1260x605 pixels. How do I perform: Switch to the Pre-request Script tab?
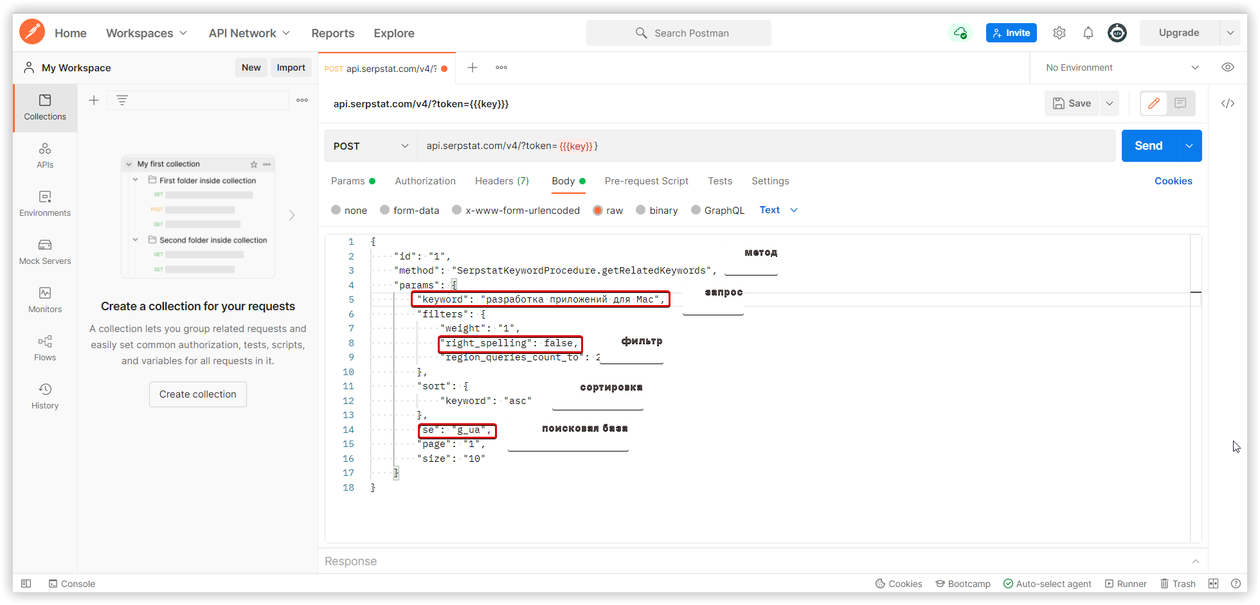tap(647, 181)
